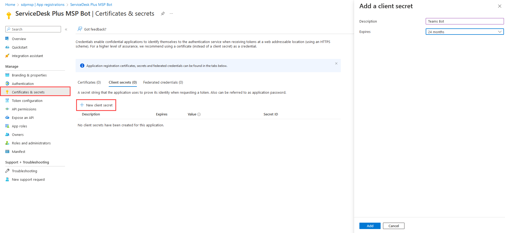Open Expose an API page
The width and height of the screenshot is (505, 233).
(x=23, y=118)
